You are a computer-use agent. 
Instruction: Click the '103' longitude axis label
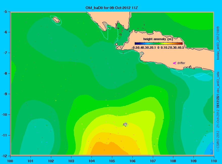pos(71,161)
